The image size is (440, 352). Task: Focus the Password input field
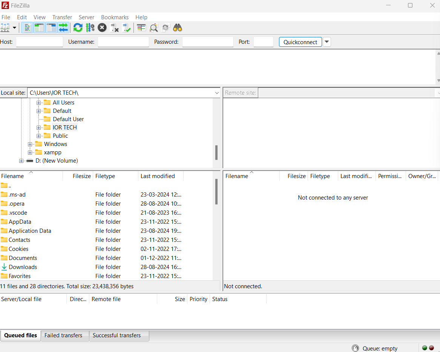[208, 42]
